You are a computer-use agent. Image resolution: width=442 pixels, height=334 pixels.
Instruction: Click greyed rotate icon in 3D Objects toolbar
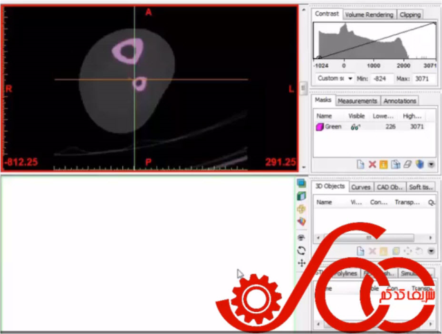419,251
